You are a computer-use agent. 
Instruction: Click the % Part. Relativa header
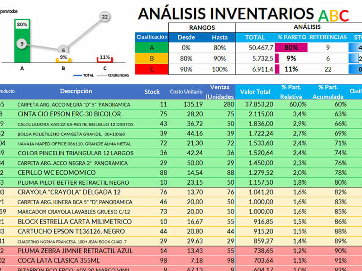[291, 92]
